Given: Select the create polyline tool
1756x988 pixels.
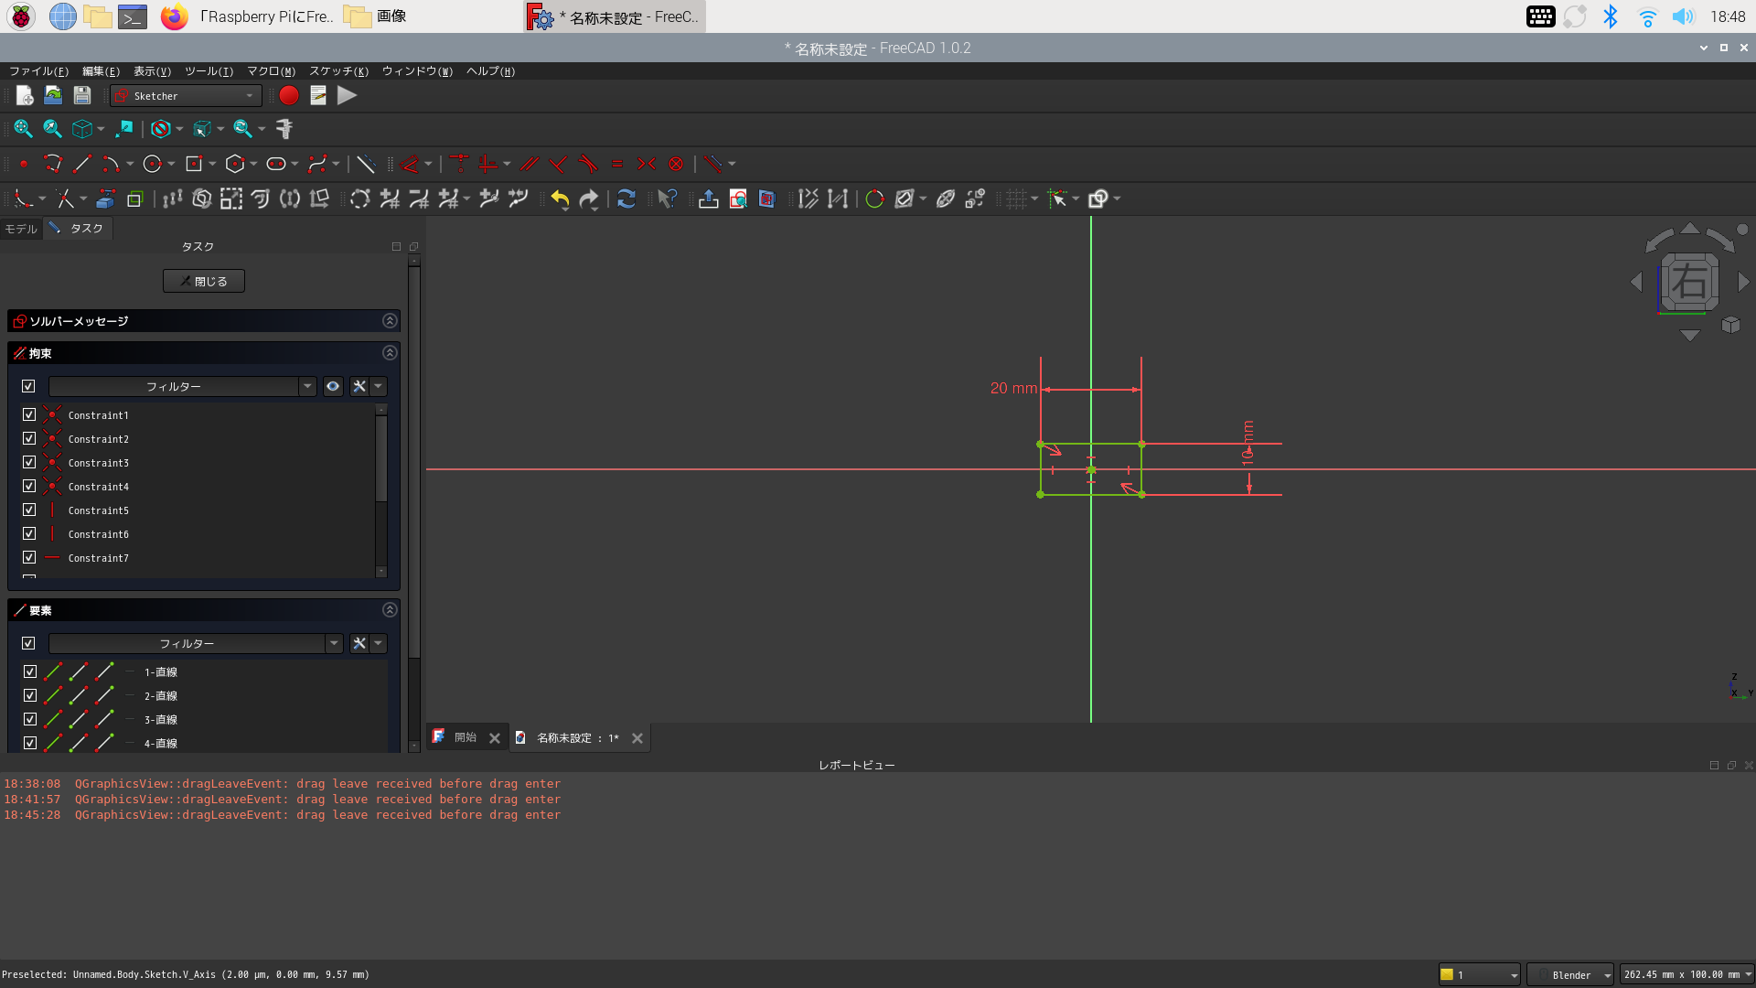Looking at the screenshot, I should [52, 164].
